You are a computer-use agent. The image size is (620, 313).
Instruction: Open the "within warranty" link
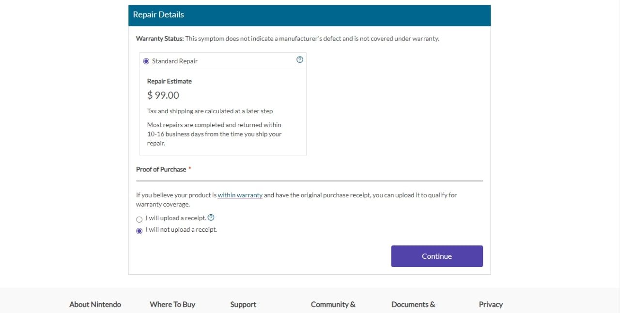(x=240, y=195)
